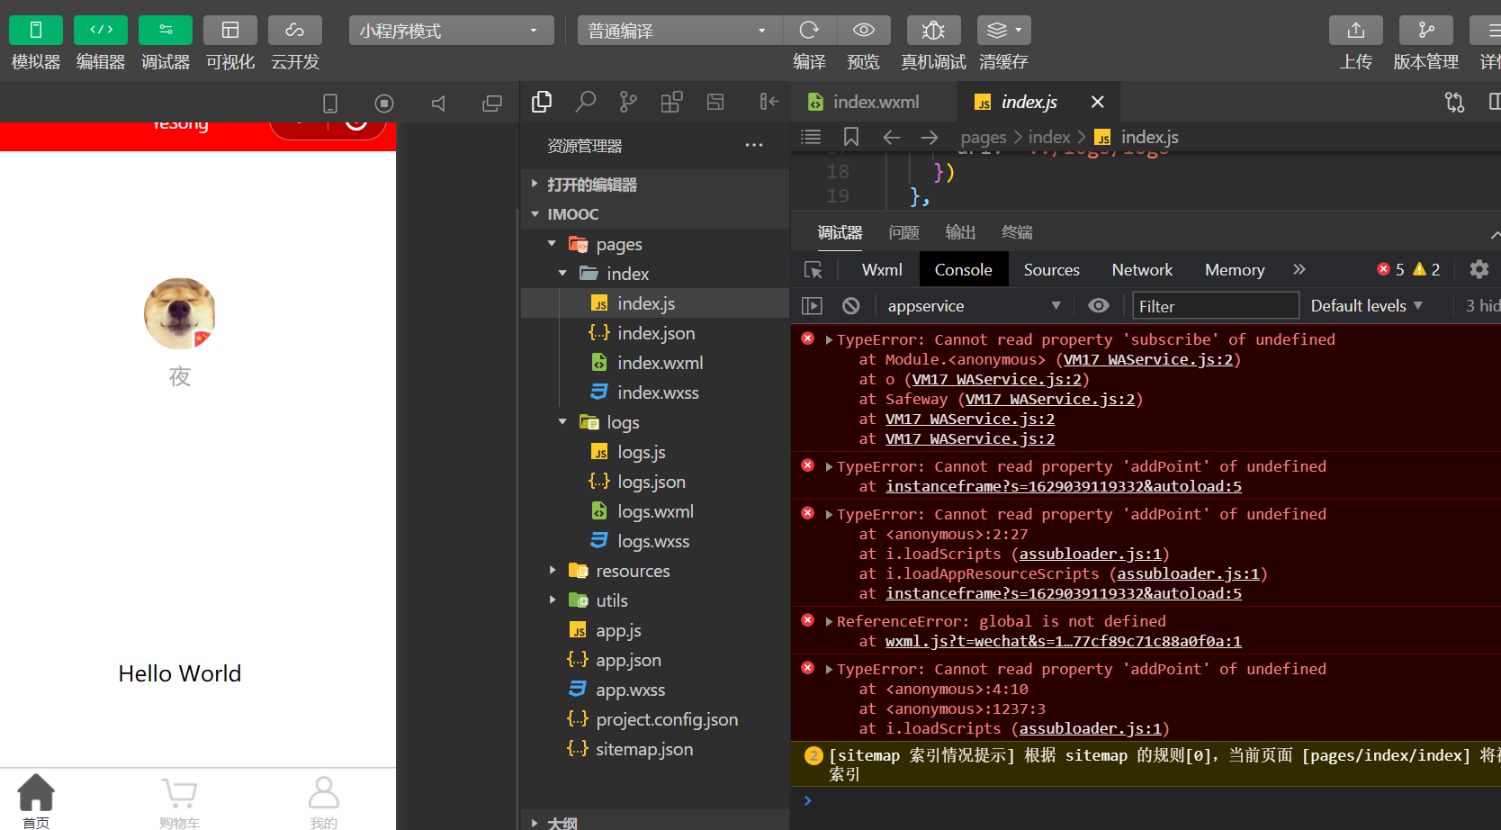Screen dimensions: 1501x830
Task: Open the index.json file
Action: point(655,333)
